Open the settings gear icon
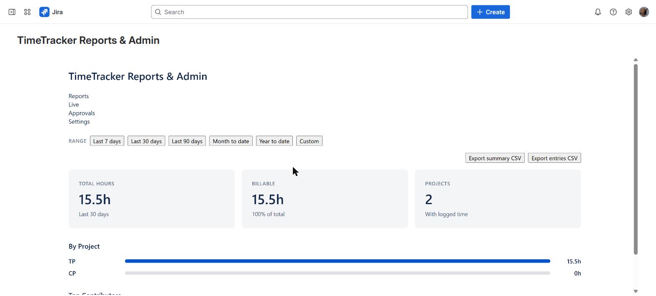Screen dimensions: 656x296 (x=628, y=12)
